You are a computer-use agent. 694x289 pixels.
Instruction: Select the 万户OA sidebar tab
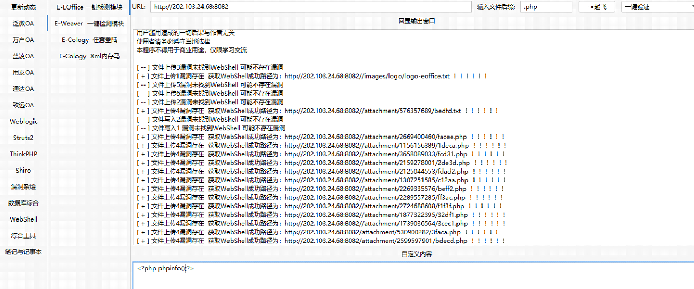pyautogui.click(x=23, y=40)
